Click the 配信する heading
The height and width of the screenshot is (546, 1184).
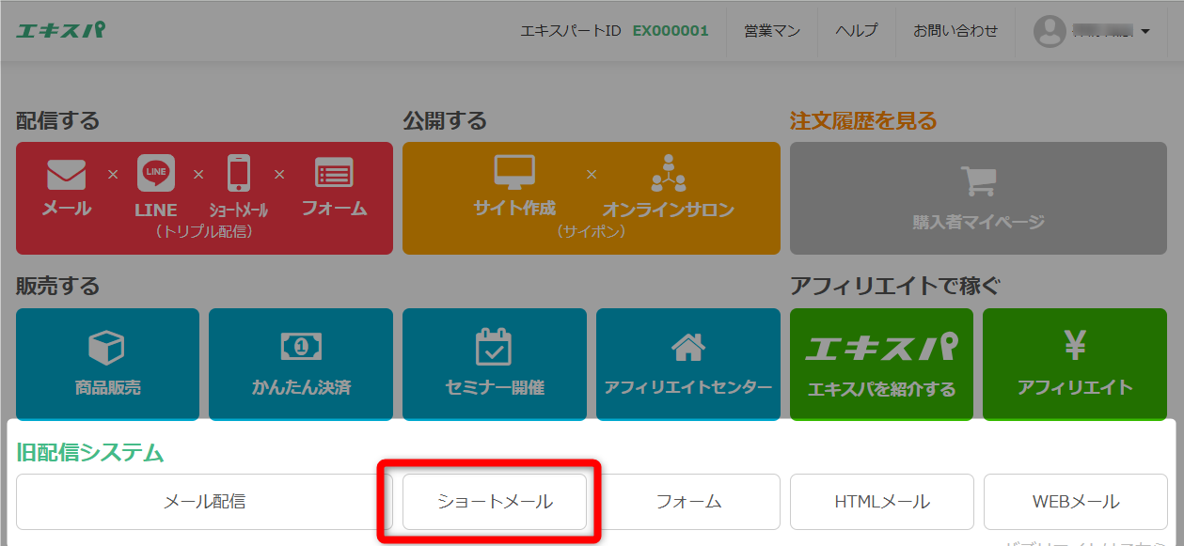[57, 121]
